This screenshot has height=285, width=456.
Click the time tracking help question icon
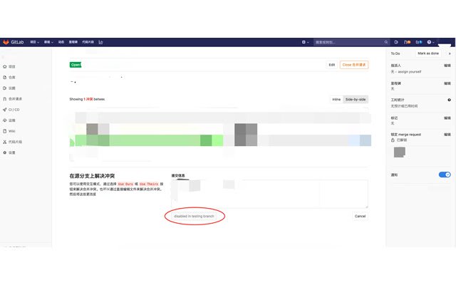(449, 100)
